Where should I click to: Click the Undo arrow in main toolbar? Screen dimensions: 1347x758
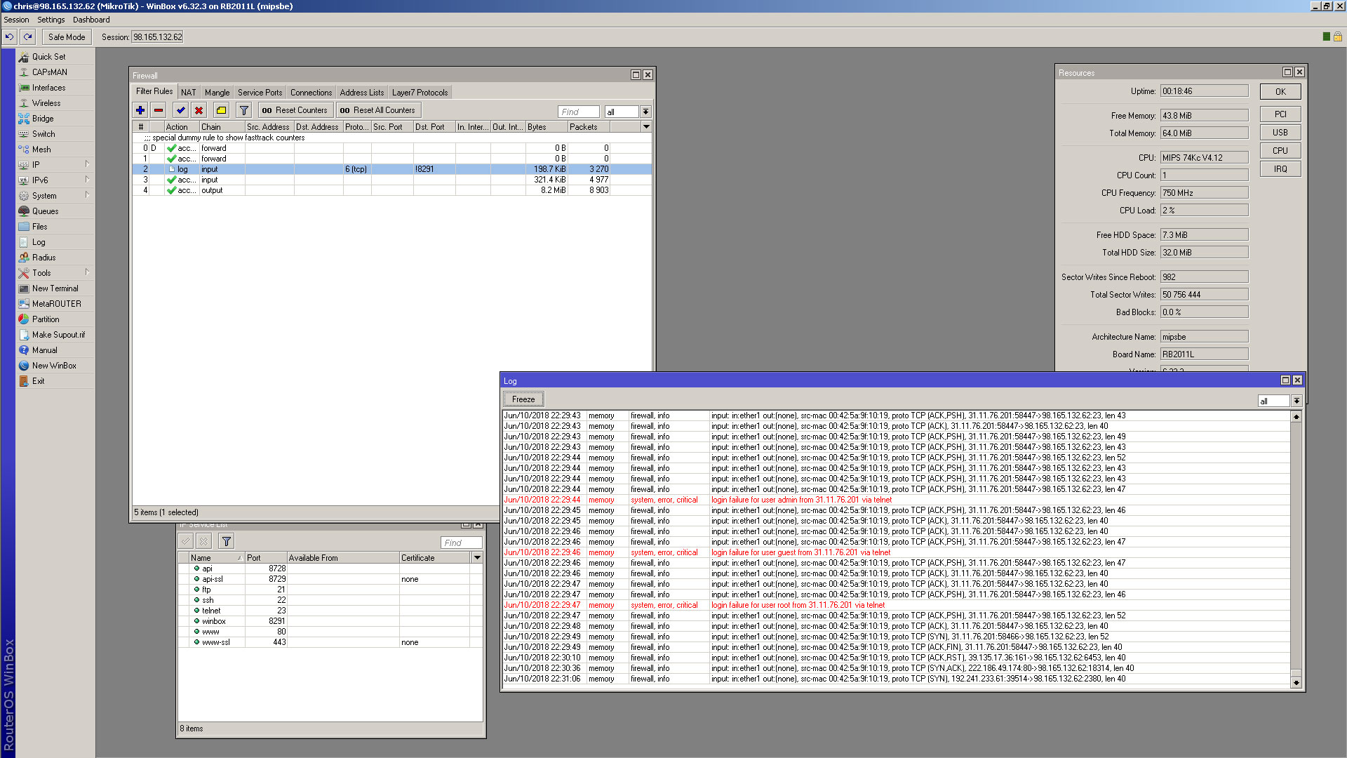point(10,37)
